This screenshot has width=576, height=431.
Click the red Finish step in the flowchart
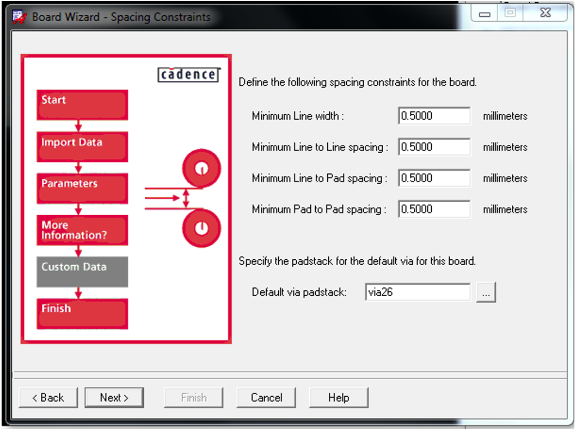(x=82, y=313)
